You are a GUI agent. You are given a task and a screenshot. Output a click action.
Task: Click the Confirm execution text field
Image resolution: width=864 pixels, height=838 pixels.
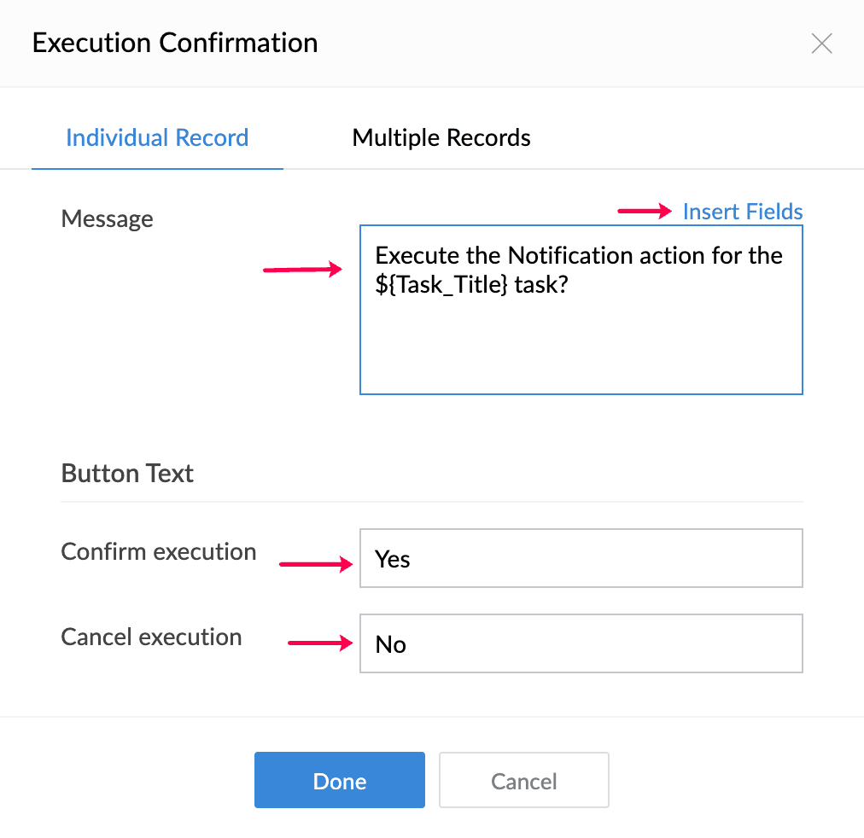point(581,559)
